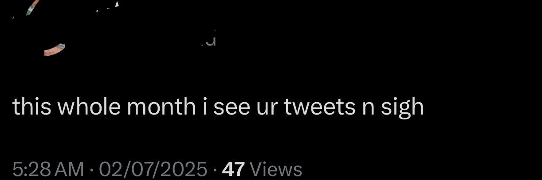Open the 02/07/2025 date link
Screen dimensions: 542x180
[153, 169]
